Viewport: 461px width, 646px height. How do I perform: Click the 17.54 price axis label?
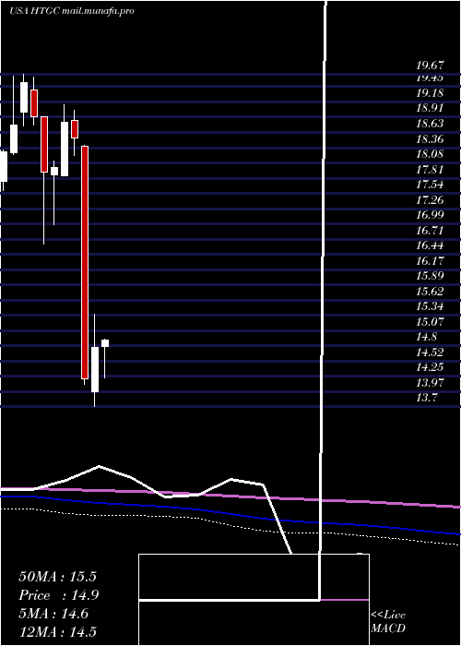click(430, 185)
